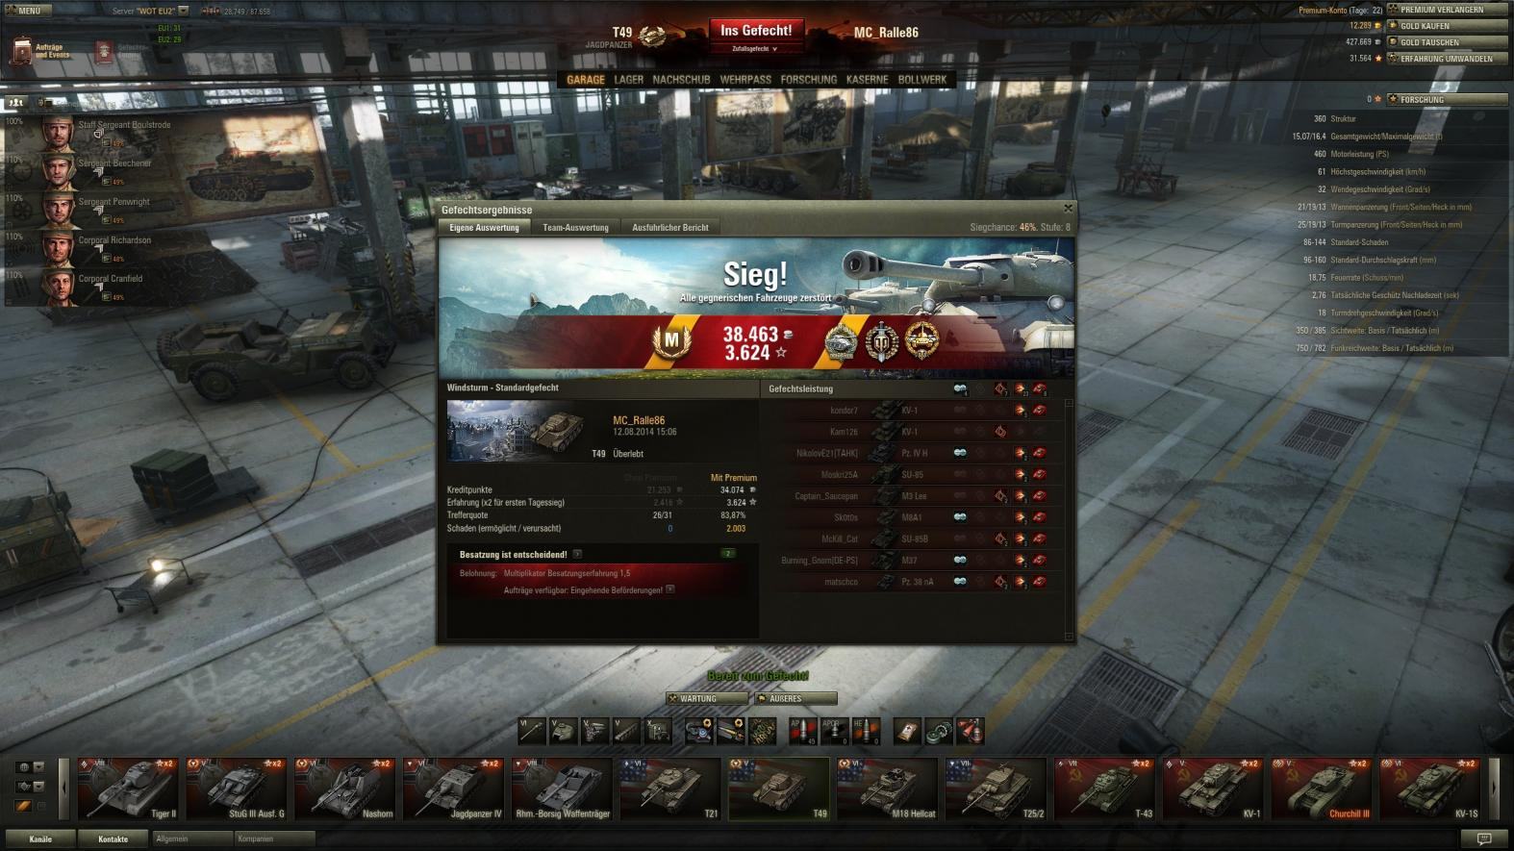This screenshot has width=1514, height=851.
Task: Click the fire extinguisher consumable slot
Action: click(970, 731)
